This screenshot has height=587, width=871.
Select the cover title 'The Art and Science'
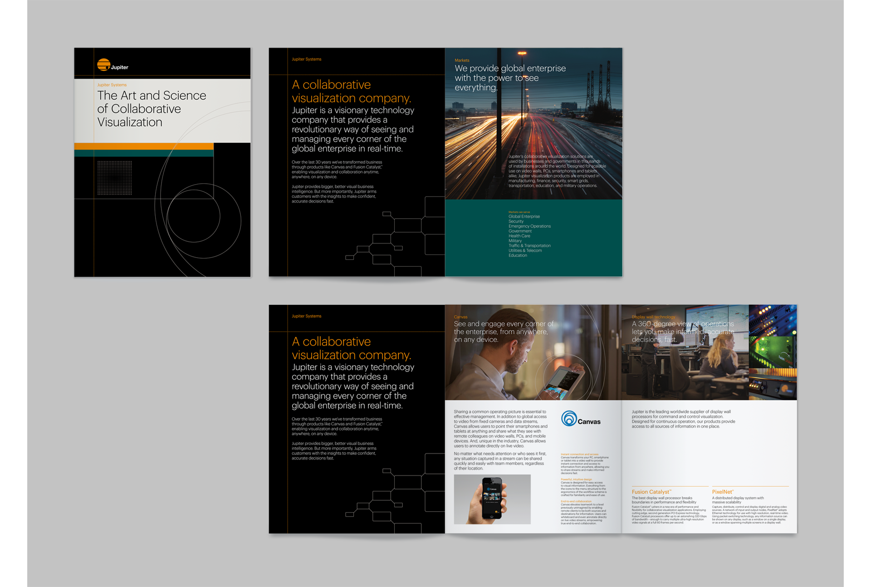pos(152,95)
